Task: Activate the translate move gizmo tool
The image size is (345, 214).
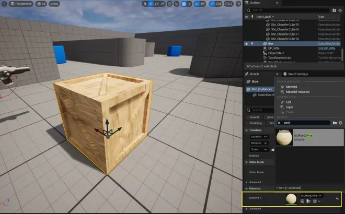Action: [x=151, y=4]
